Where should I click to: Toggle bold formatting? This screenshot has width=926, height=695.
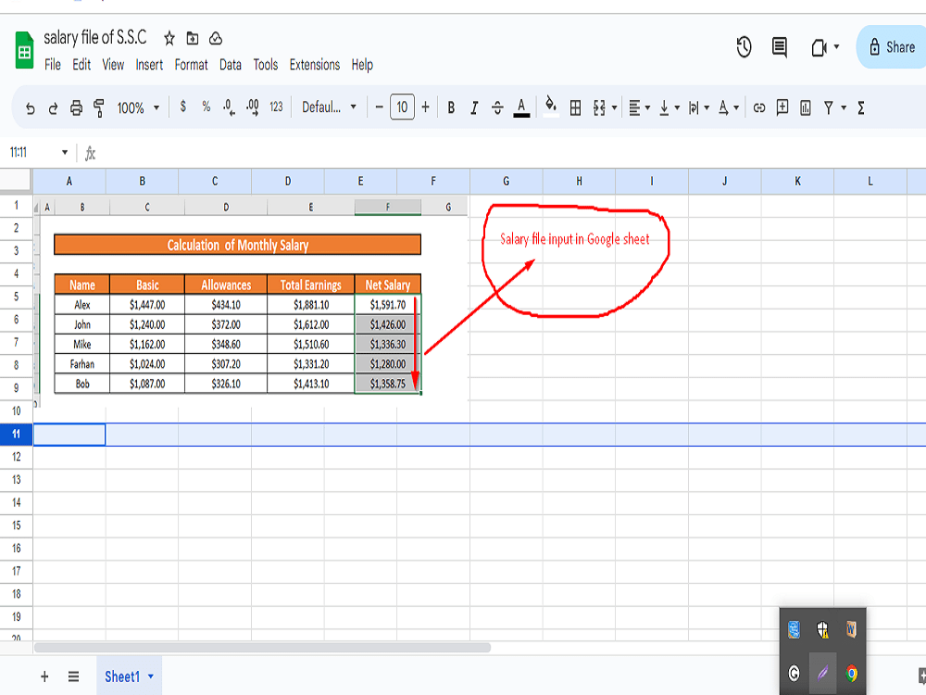tap(451, 107)
